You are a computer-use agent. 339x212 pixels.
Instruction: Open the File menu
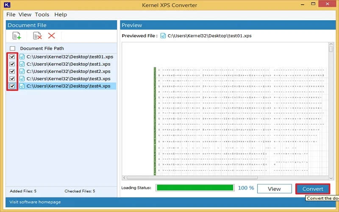point(11,14)
